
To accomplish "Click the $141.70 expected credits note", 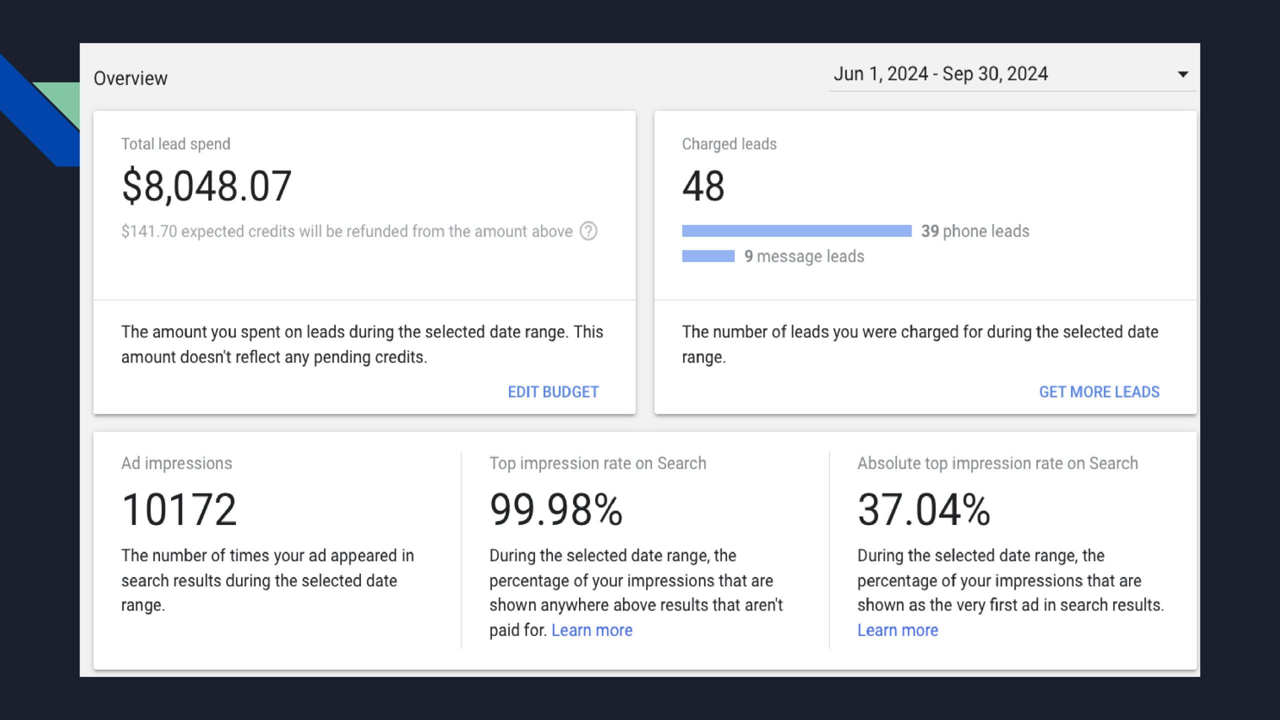I will pos(346,231).
